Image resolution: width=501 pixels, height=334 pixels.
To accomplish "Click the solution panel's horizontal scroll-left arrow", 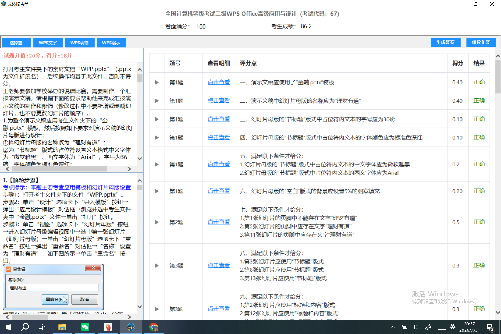I will tap(8, 317).
